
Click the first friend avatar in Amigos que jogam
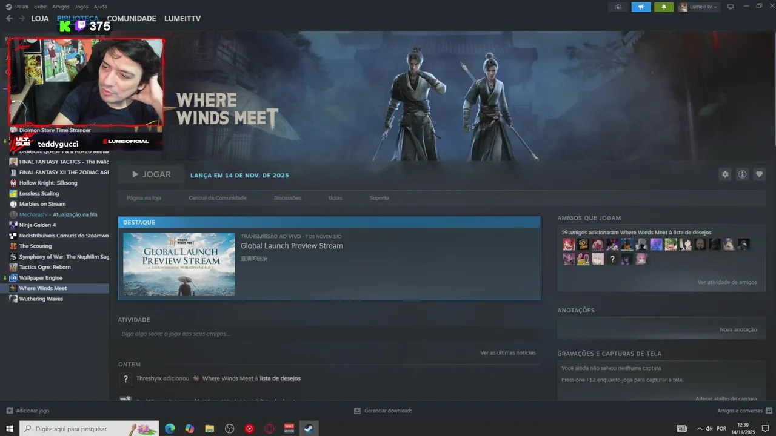coord(569,245)
